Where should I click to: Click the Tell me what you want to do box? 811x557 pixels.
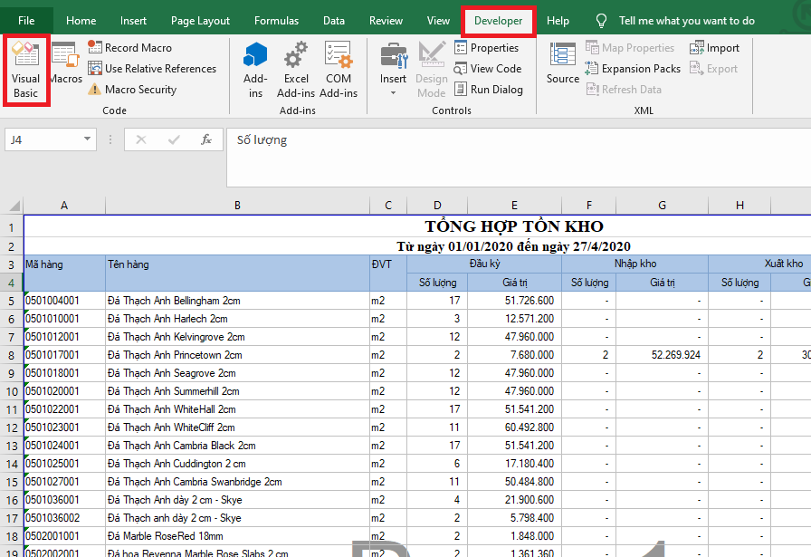point(686,21)
